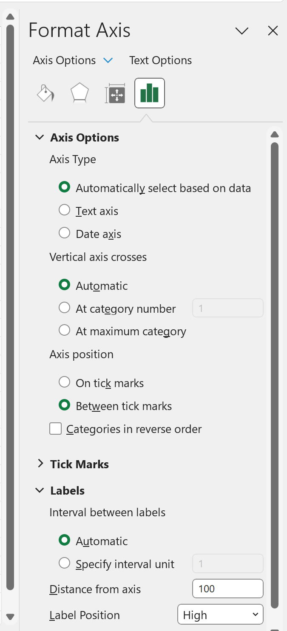Image resolution: width=287 pixels, height=631 pixels.
Task: Select the Date axis option
Action: point(64,232)
